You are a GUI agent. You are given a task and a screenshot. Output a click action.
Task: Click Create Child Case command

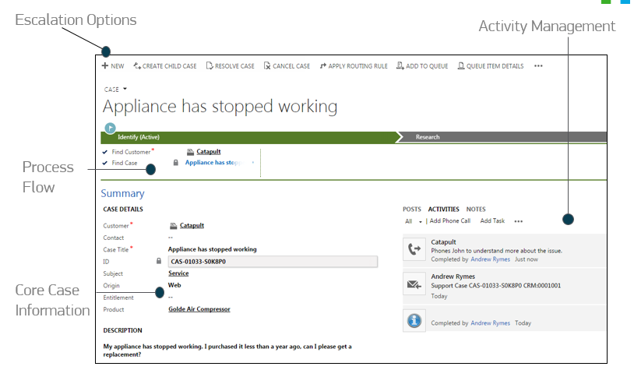pos(165,66)
